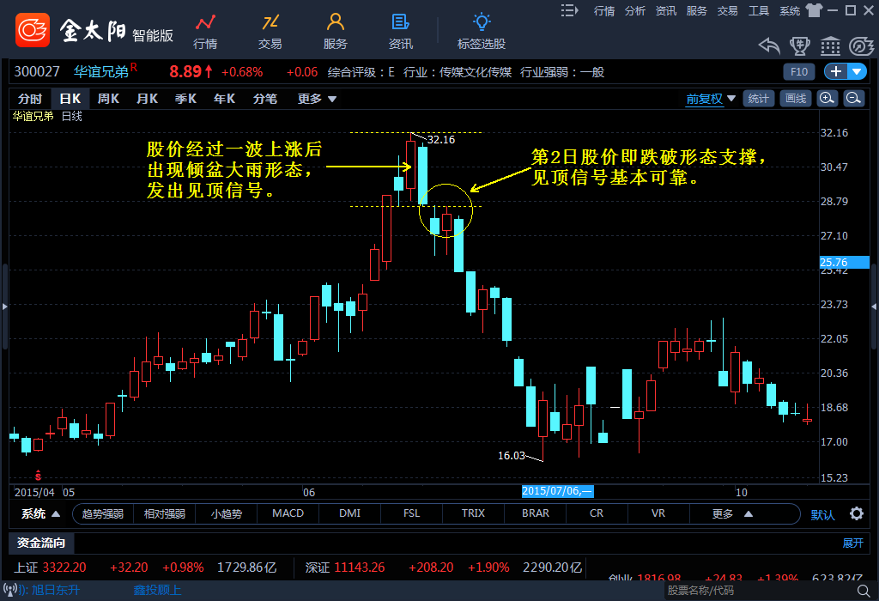Viewport: 879px width, 601px height.
Task: Click the F10 button
Action: click(799, 72)
